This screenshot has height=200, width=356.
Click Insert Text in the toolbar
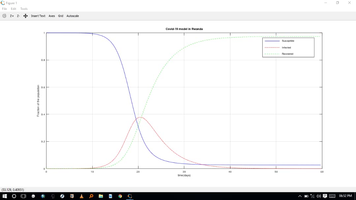(x=38, y=16)
